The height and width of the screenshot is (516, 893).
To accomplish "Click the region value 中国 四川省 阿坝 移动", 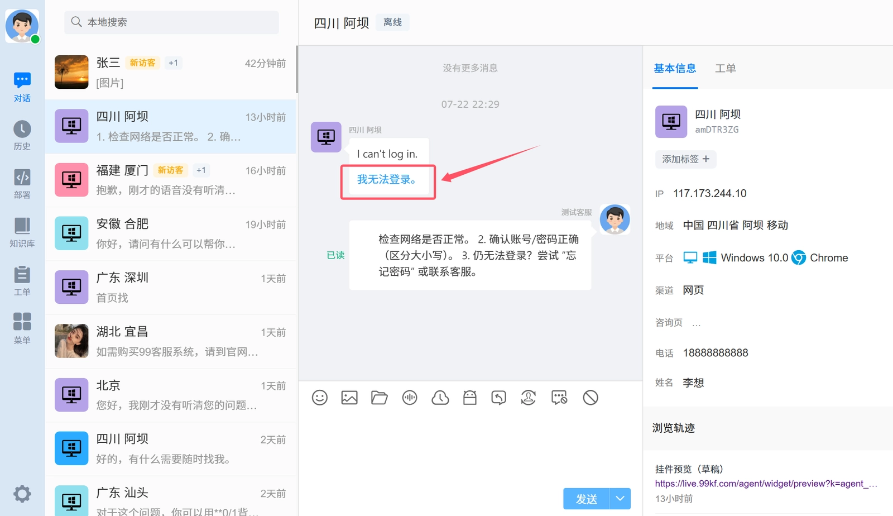I will (736, 226).
